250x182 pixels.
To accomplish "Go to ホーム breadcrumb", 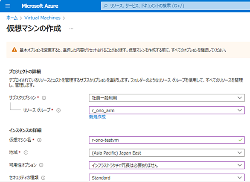I will pos(12,18).
